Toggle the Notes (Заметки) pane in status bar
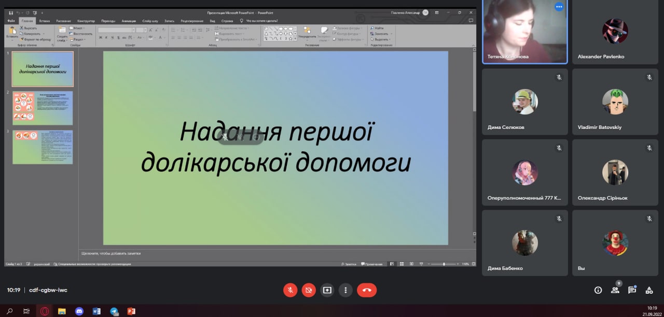 tap(349, 264)
